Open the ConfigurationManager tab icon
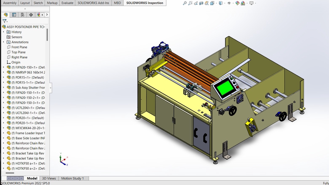Viewport: 329px width, 185px height. coord(22,15)
